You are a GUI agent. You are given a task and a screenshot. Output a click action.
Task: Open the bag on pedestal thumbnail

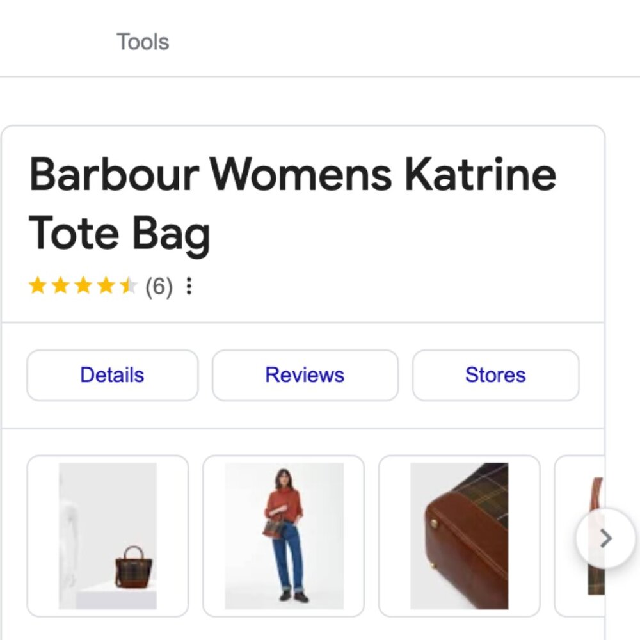pos(108,536)
